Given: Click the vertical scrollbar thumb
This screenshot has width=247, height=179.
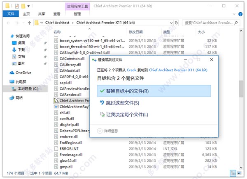Looking at the screenshot, I should point(241,89).
